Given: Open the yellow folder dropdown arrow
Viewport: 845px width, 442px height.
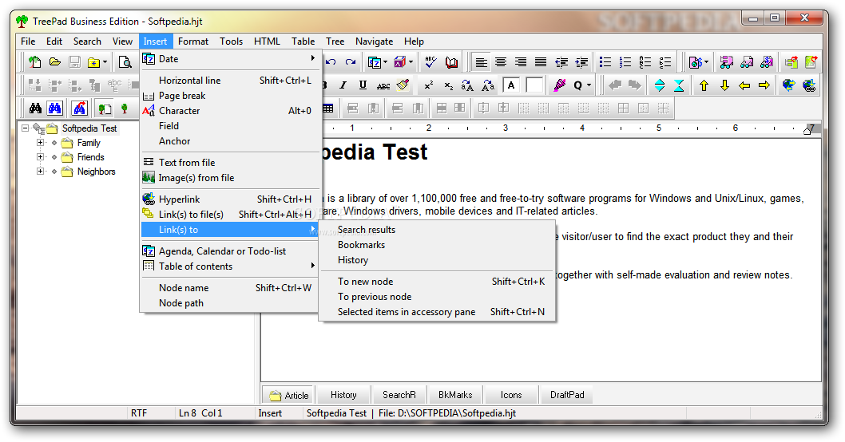Looking at the screenshot, I should 105,62.
